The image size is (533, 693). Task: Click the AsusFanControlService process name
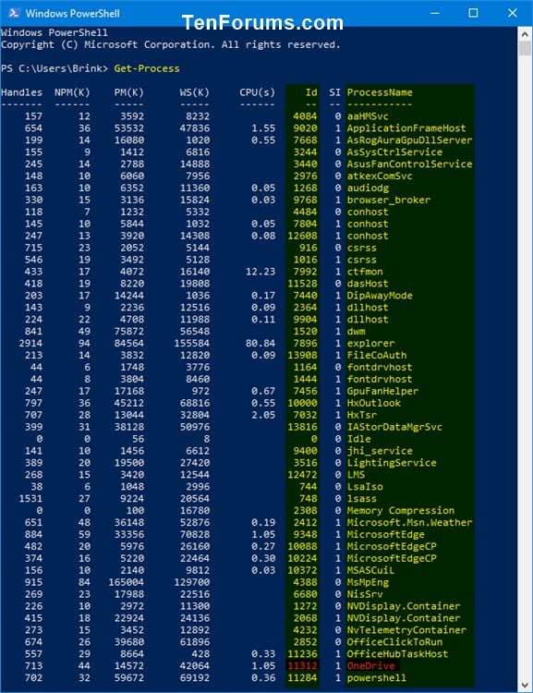click(409, 164)
